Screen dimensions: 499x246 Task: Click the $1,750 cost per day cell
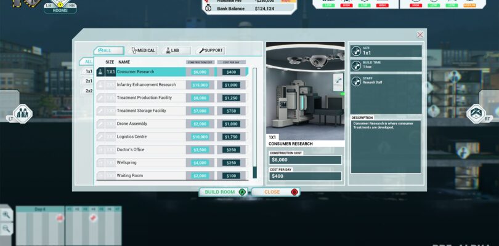pos(232,137)
